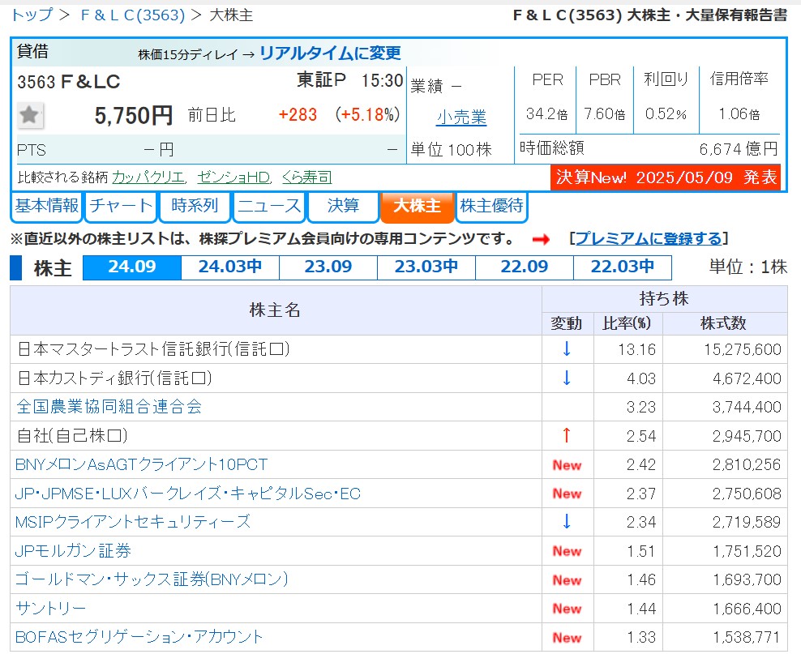The width and height of the screenshot is (801, 654).
Task: Select the 大株主 tab
Action: (418, 206)
